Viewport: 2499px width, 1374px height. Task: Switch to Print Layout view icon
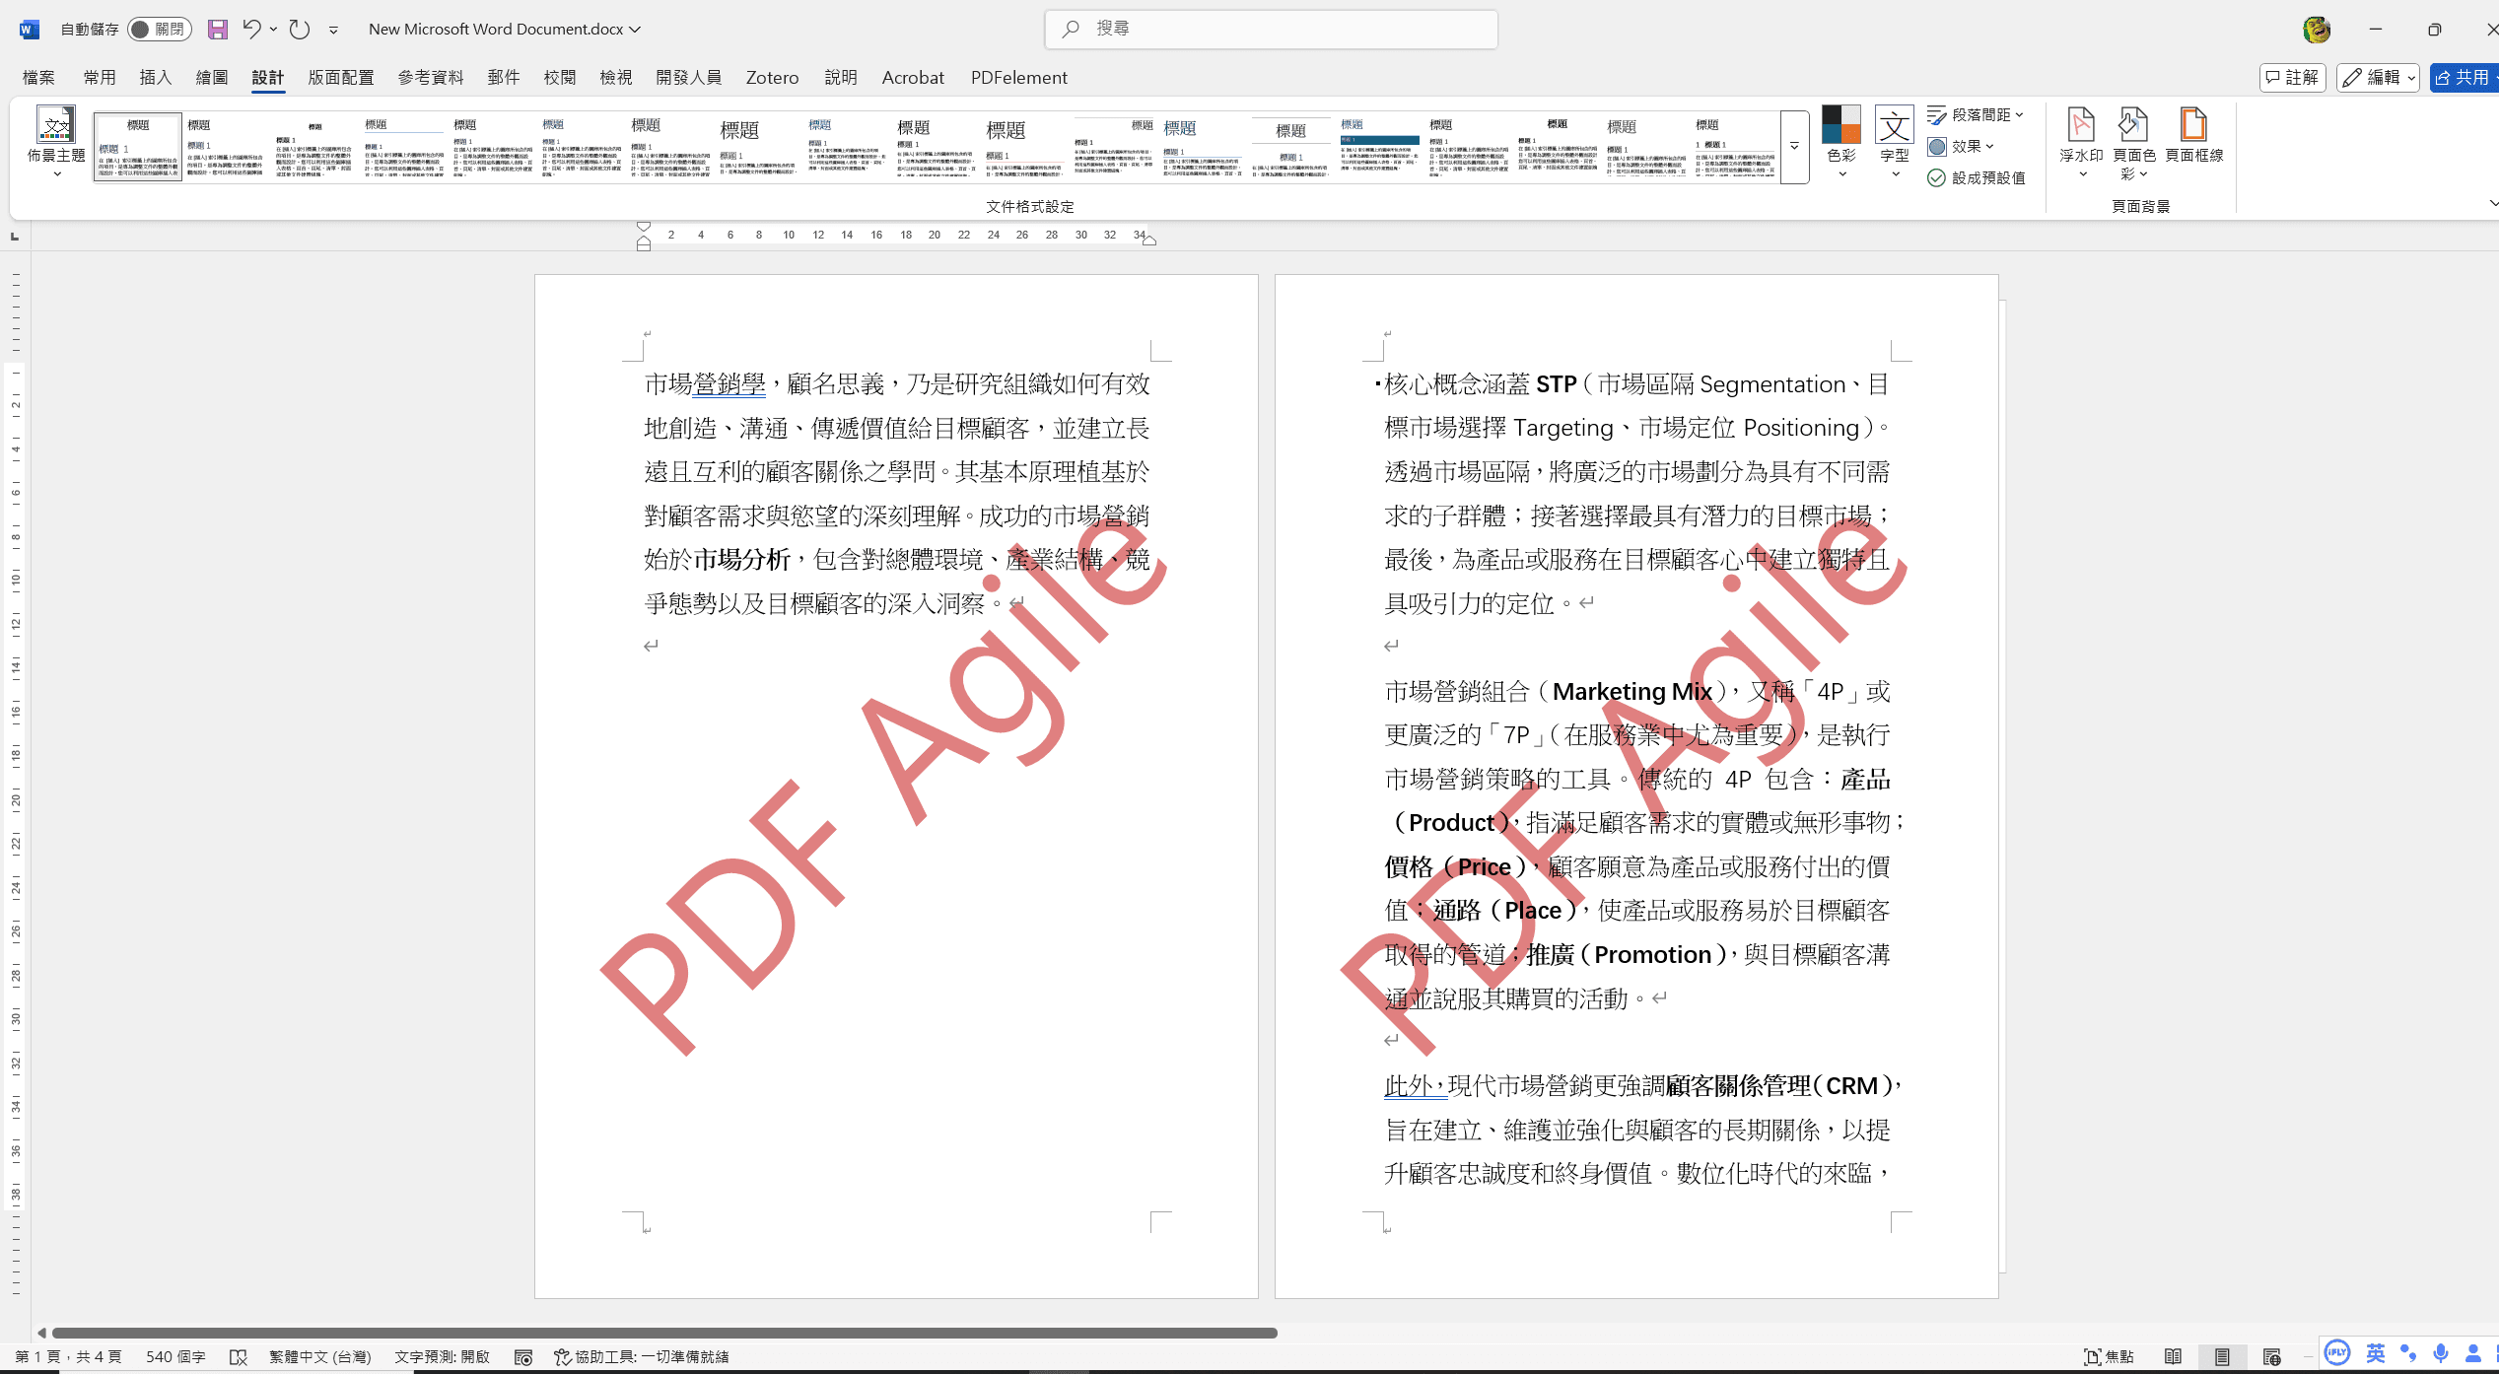(x=2222, y=1357)
